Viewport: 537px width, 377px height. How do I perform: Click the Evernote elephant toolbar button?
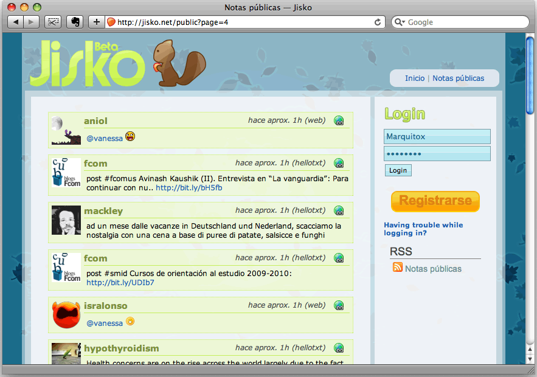coord(74,22)
